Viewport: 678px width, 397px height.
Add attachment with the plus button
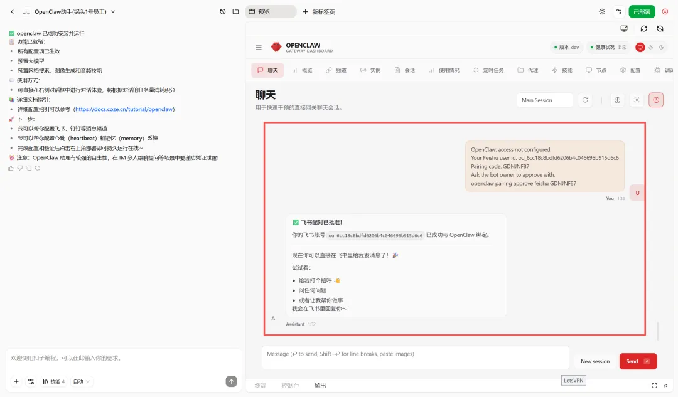[16, 381]
